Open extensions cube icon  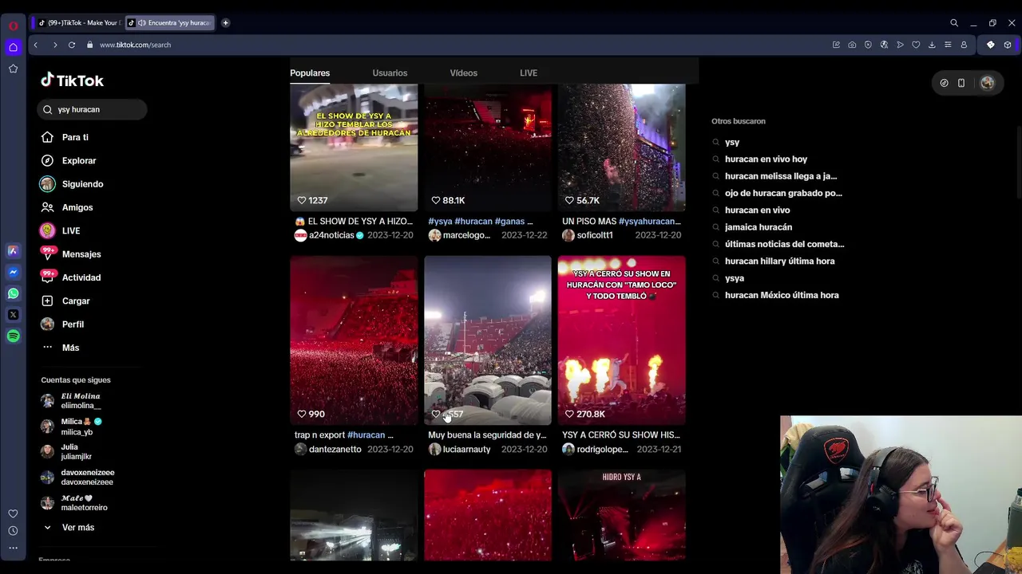click(x=1008, y=45)
